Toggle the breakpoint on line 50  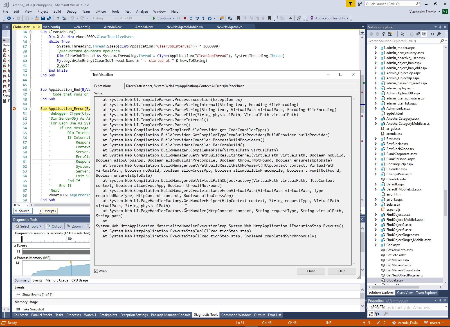click(x=14, y=109)
